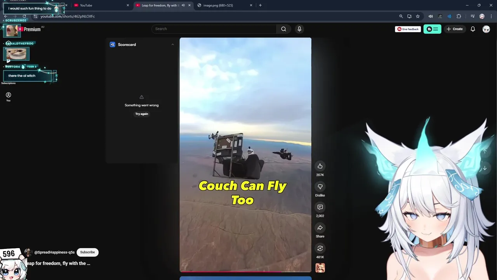
Task: Click the Couch Can Fly video player
Action: click(245, 155)
